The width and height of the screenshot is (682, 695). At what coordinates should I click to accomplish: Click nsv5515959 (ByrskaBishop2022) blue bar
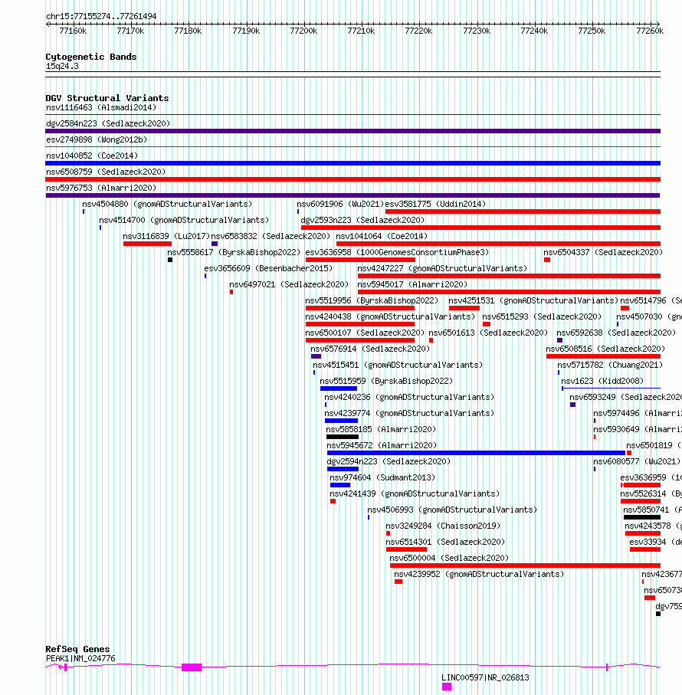(x=339, y=388)
